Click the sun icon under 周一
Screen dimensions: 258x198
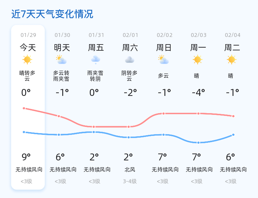(197, 60)
